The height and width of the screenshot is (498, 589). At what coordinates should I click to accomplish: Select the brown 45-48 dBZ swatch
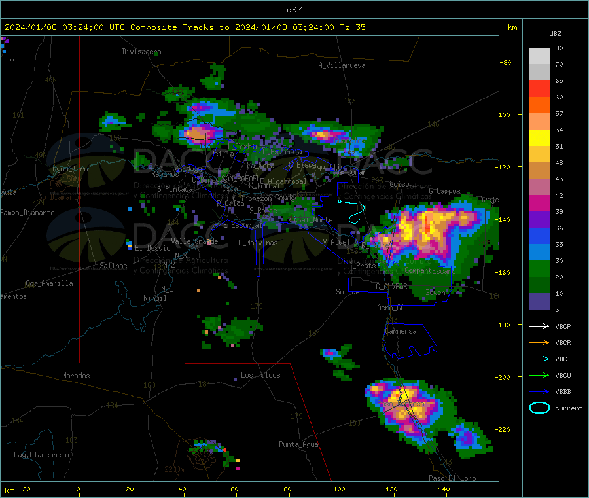(539, 171)
